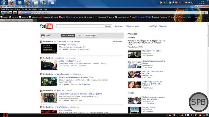Open the Datei menu
The height and width of the screenshot is (117, 209).
(x=3, y=9)
